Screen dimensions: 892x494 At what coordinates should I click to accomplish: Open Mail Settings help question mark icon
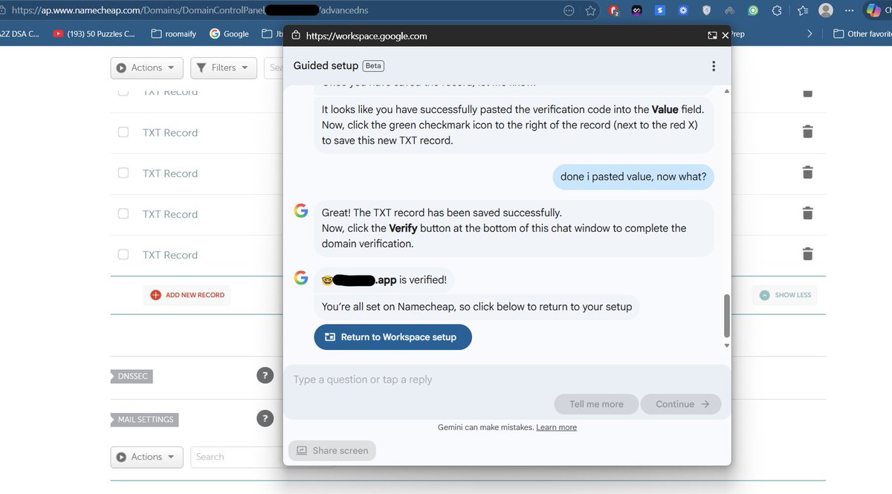(x=265, y=418)
